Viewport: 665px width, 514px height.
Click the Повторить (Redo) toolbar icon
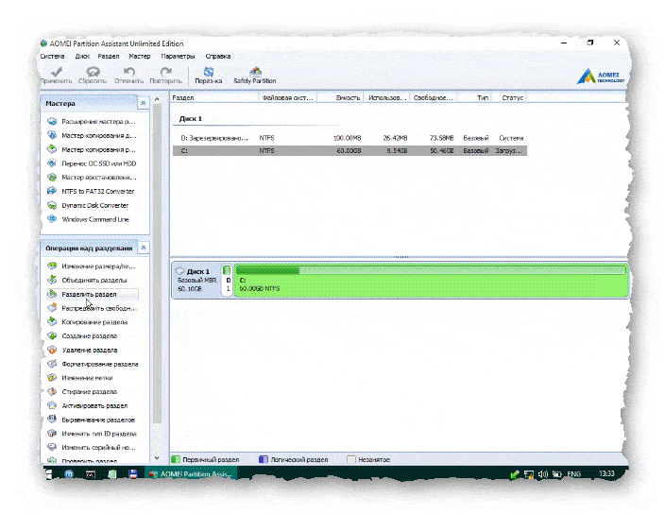tap(166, 76)
